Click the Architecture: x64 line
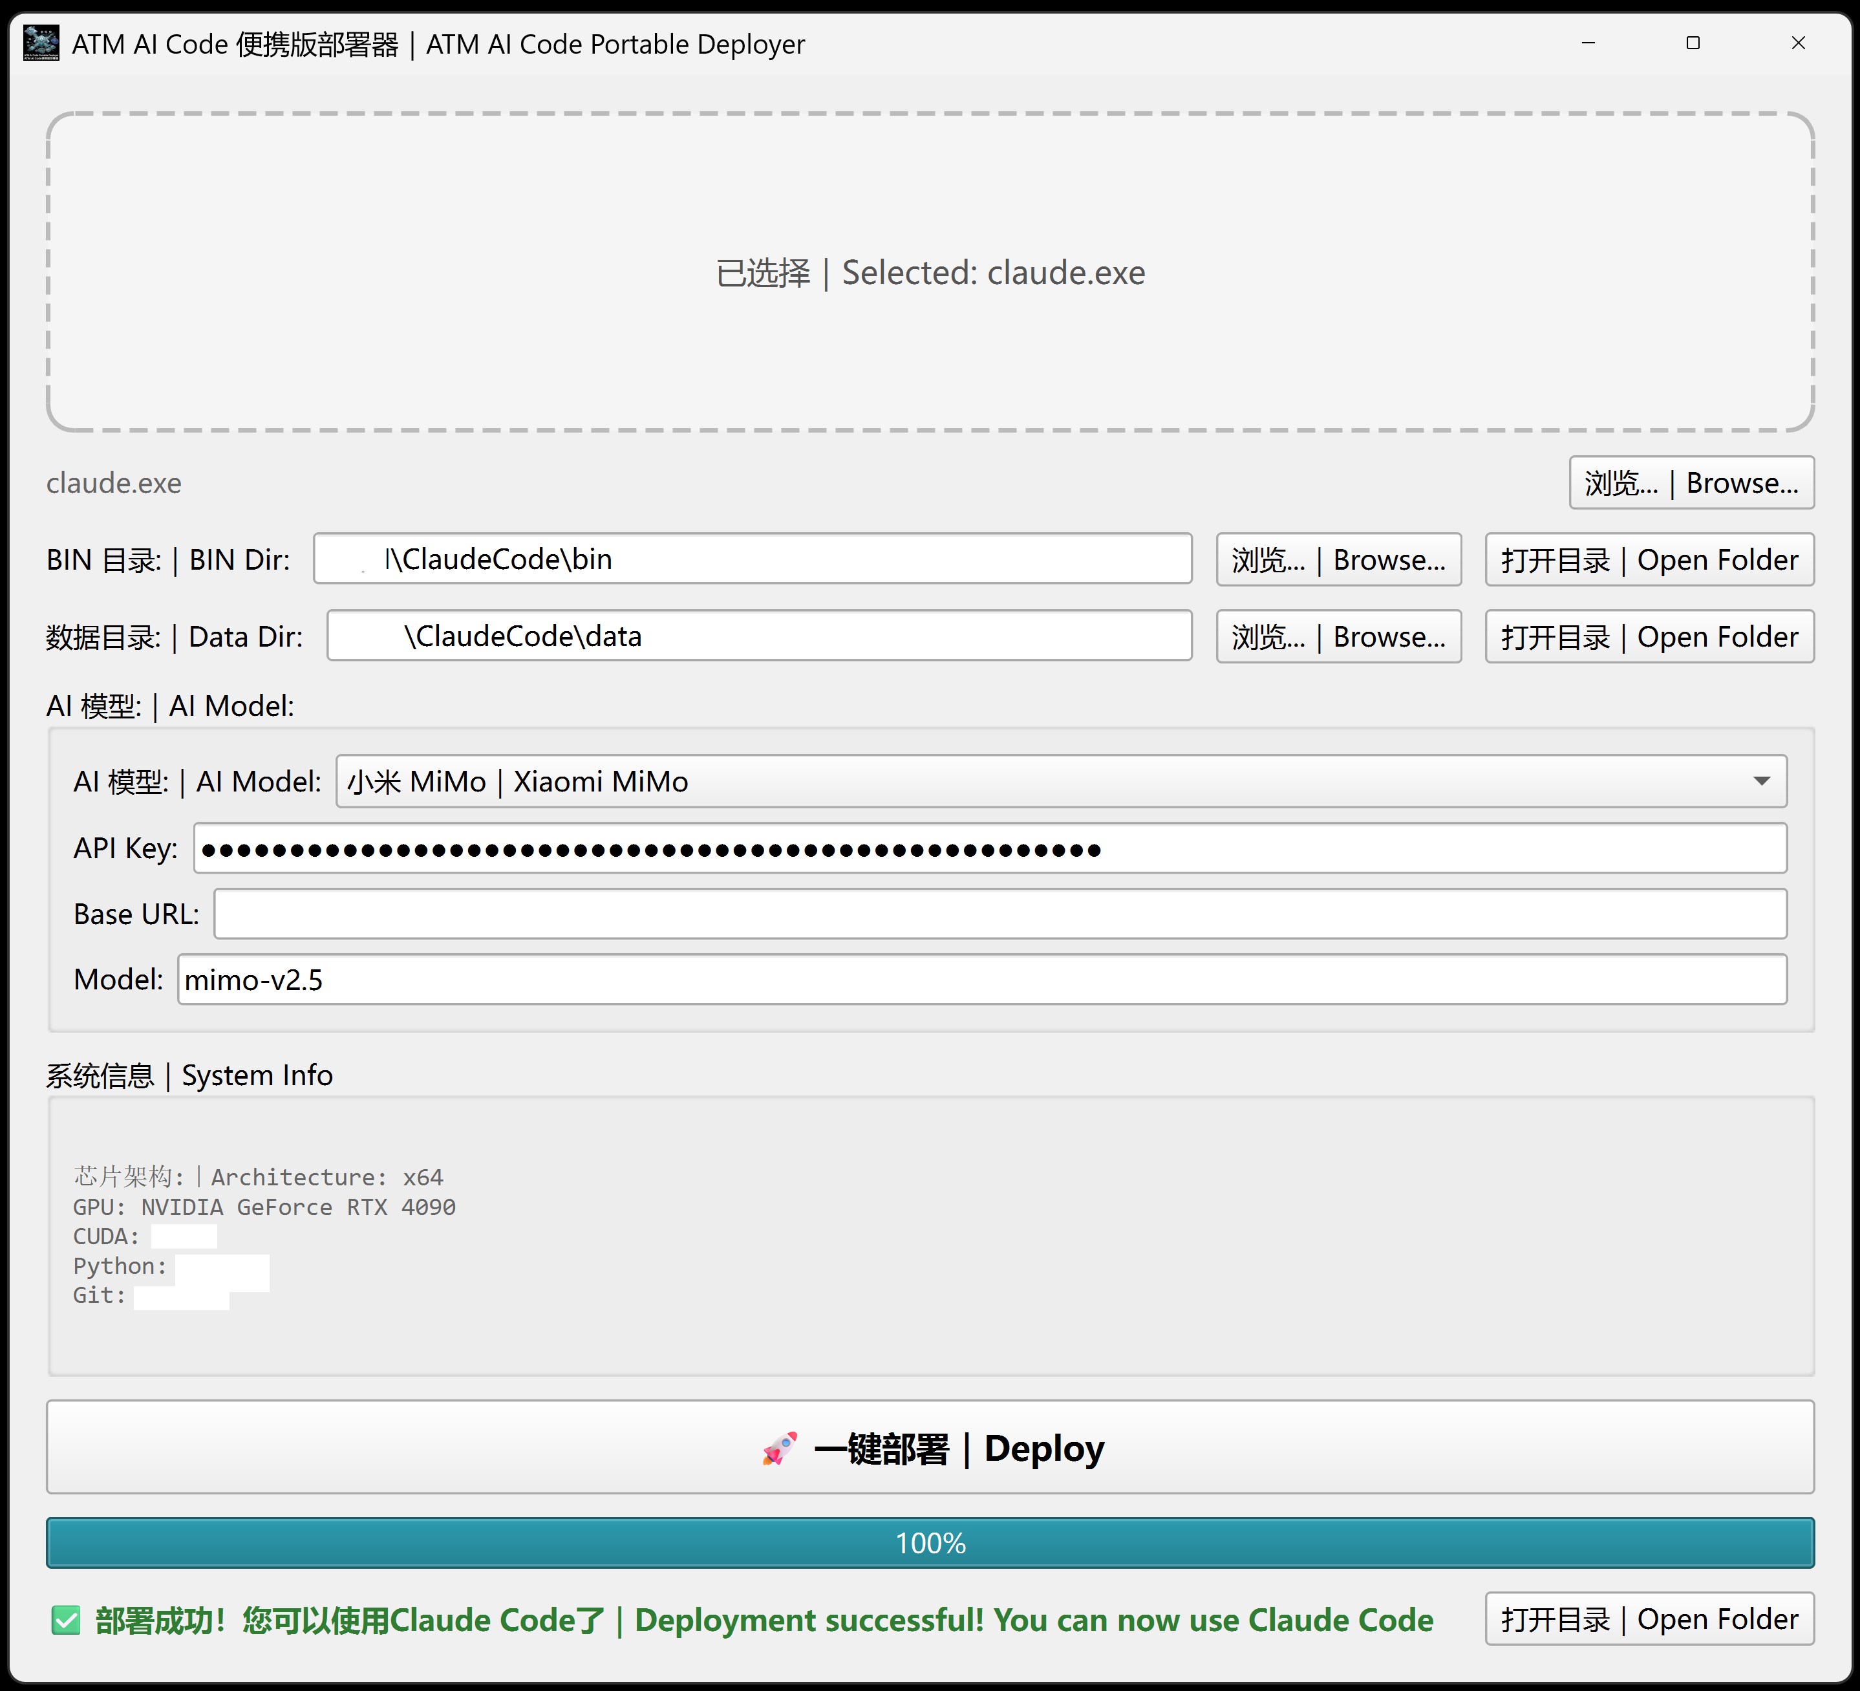This screenshot has height=1691, width=1860. click(259, 1177)
